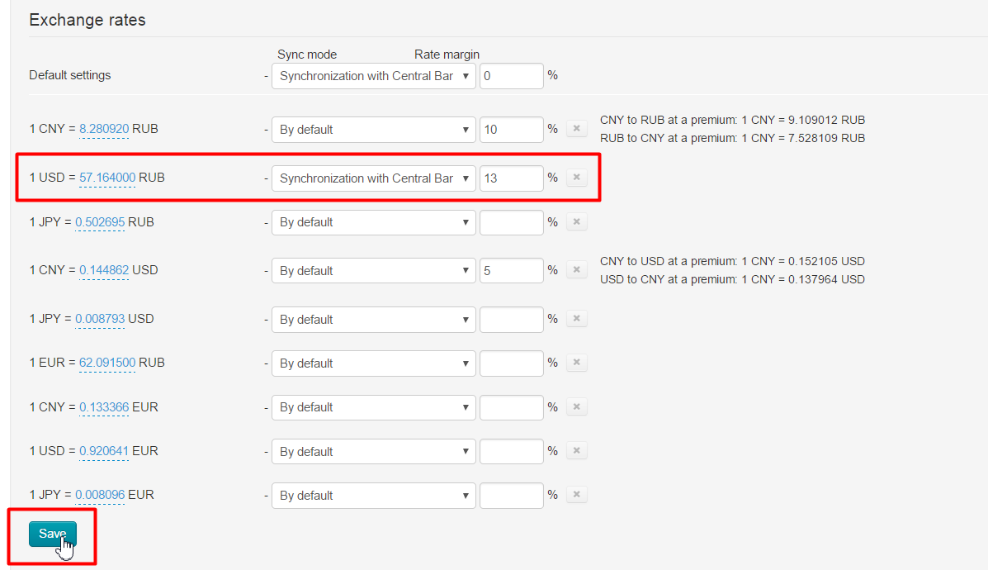Image resolution: width=988 pixels, height=570 pixels.
Task: Delete the 1 CNY to USD rate row
Action: (x=577, y=270)
